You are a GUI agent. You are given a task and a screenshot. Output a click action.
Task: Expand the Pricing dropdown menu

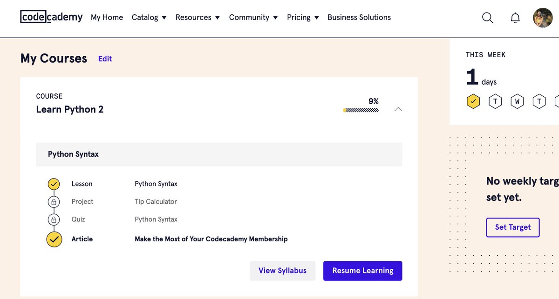pyautogui.click(x=303, y=17)
